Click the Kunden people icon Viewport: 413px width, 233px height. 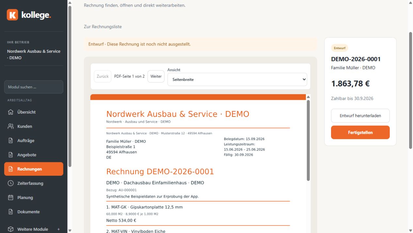10,126
